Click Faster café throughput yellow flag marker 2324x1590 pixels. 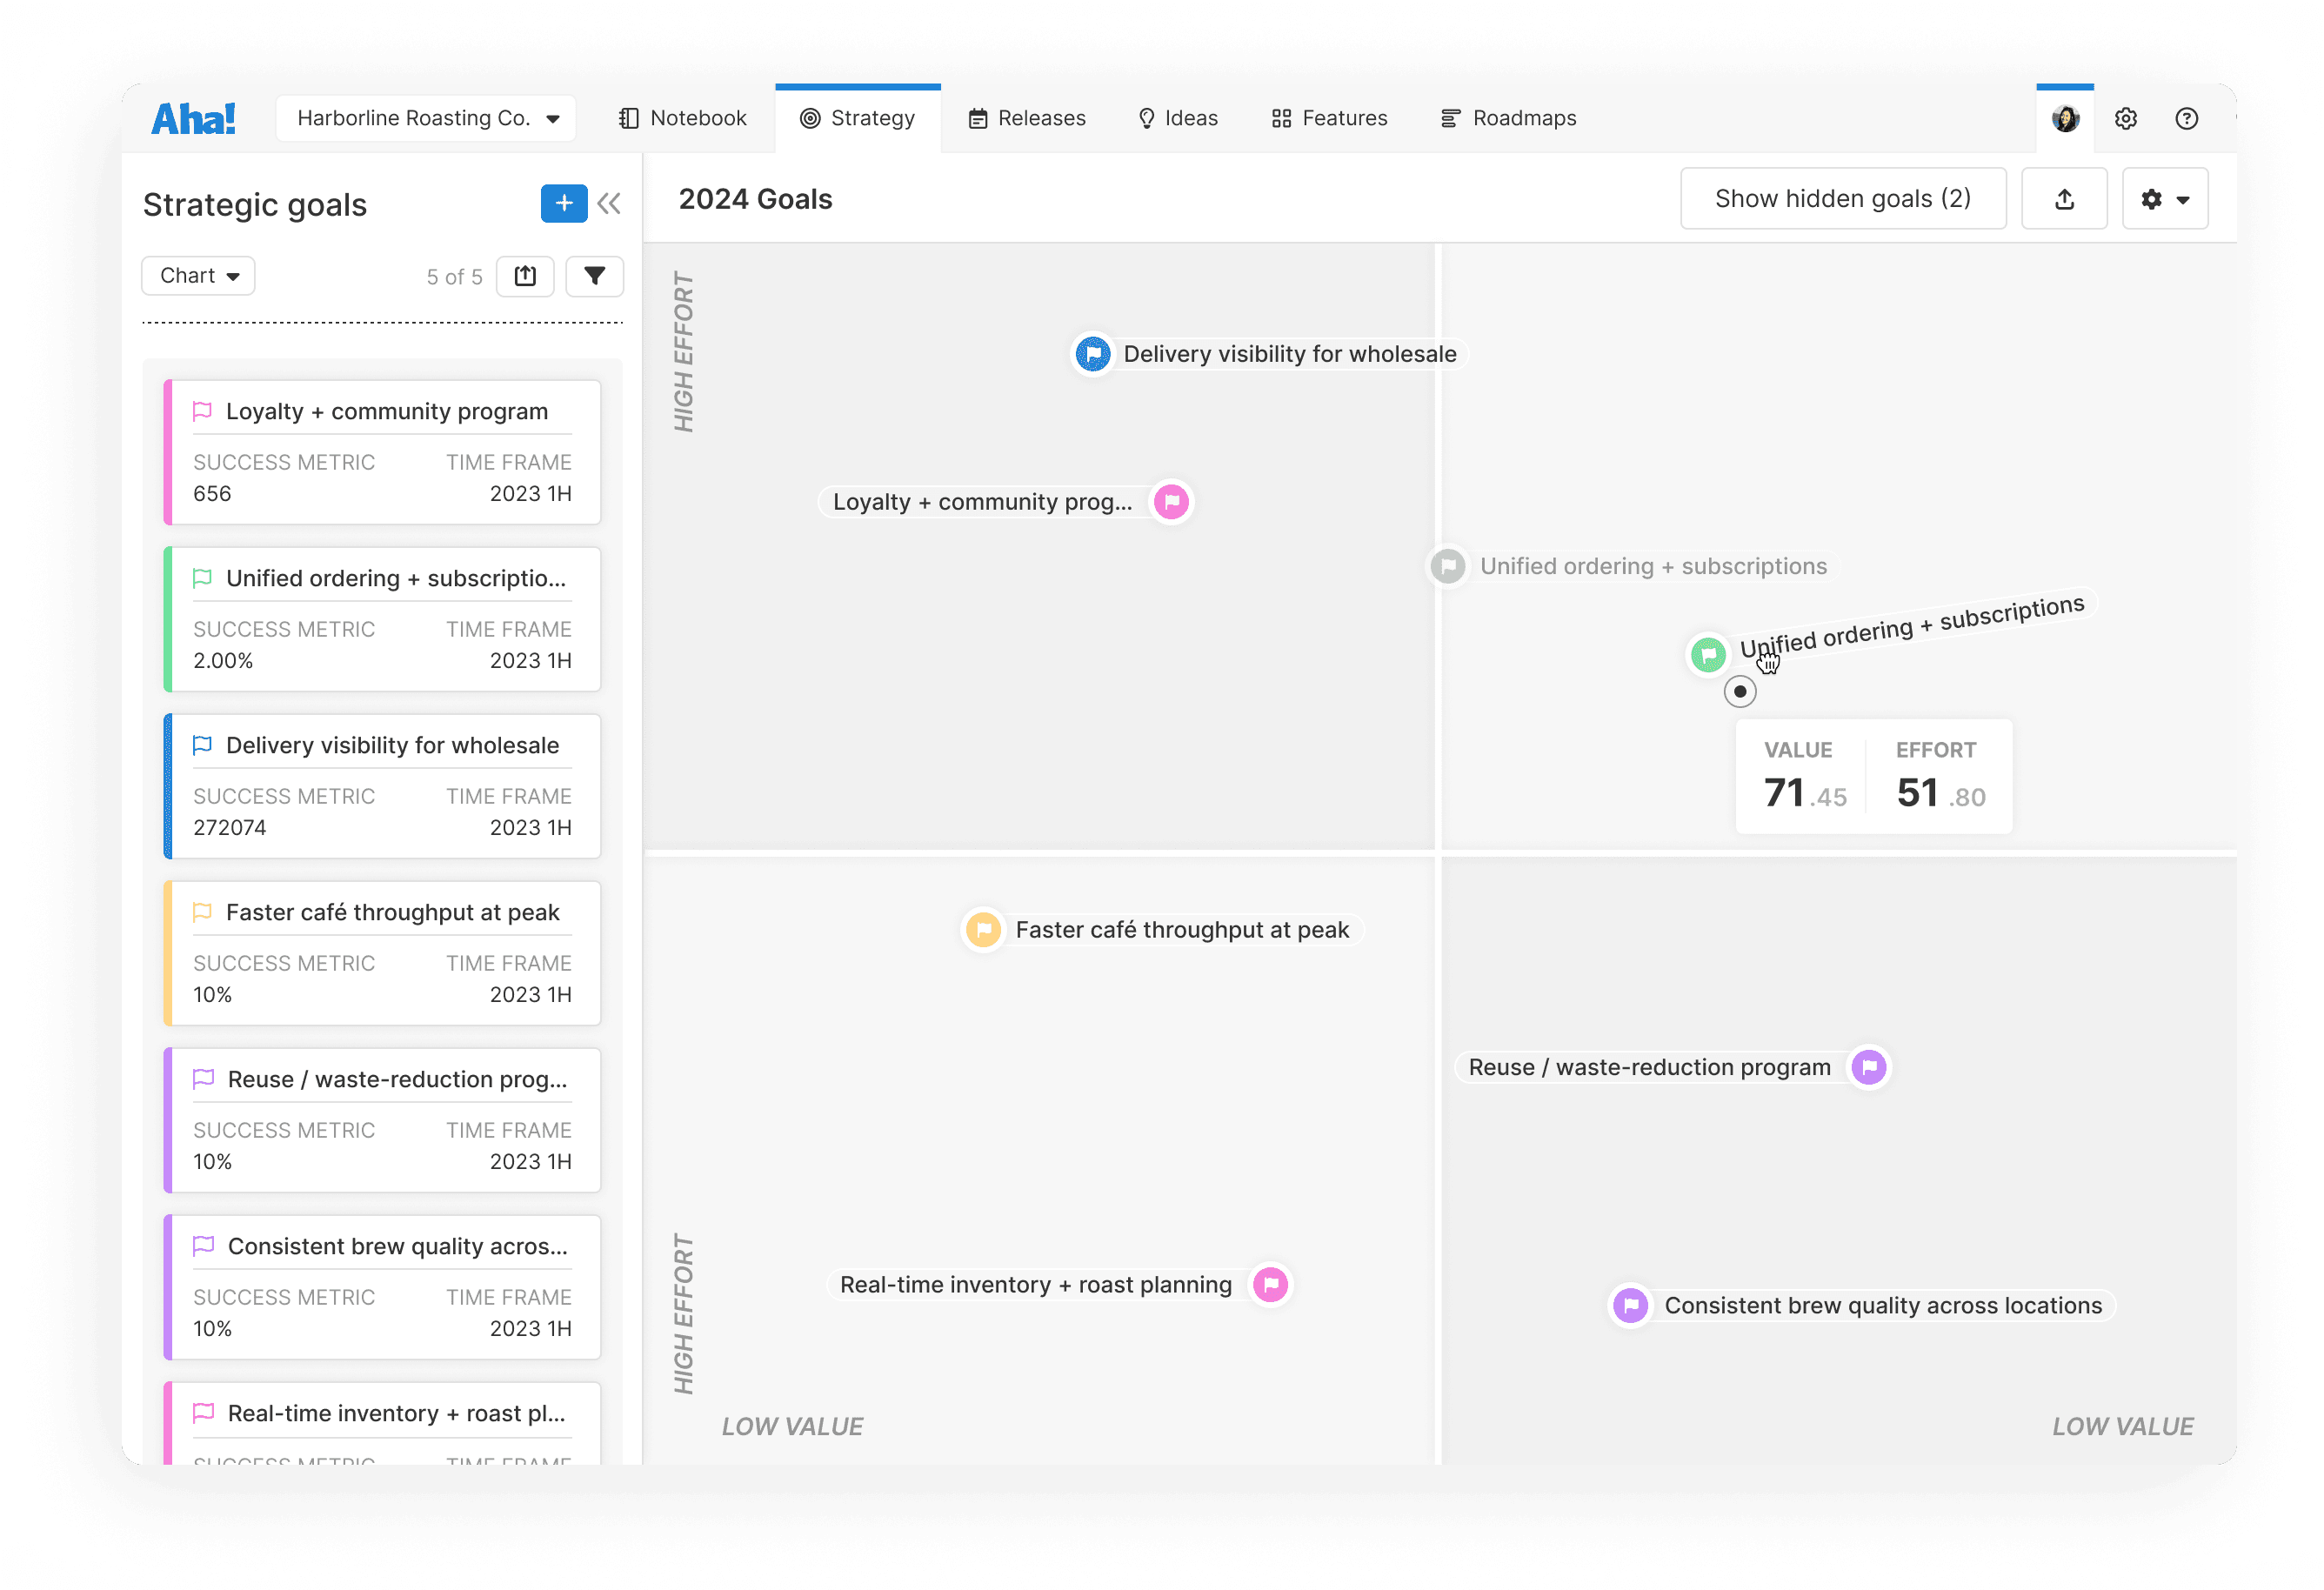click(983, 930)
